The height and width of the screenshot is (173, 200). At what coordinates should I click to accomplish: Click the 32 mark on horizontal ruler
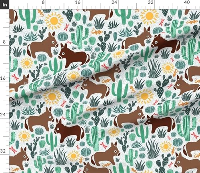click(150, 2)
